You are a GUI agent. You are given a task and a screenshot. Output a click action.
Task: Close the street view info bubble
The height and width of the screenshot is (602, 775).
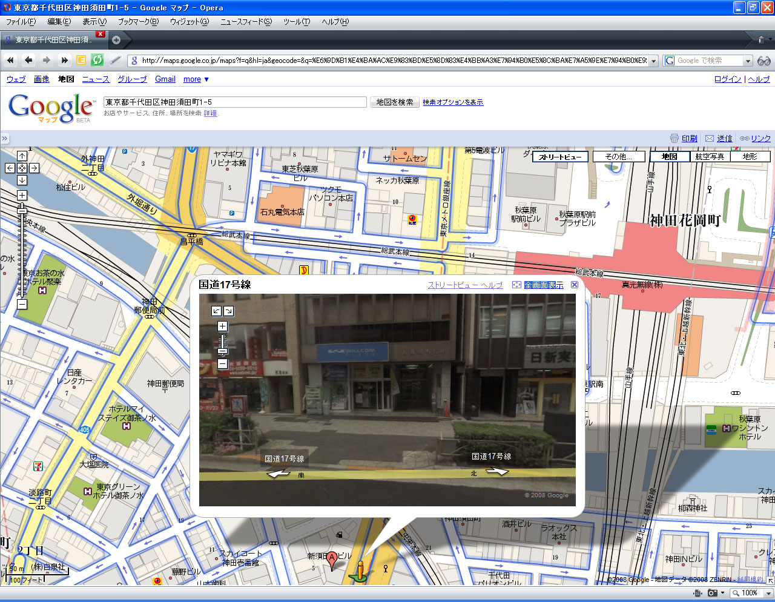[575, 285]
